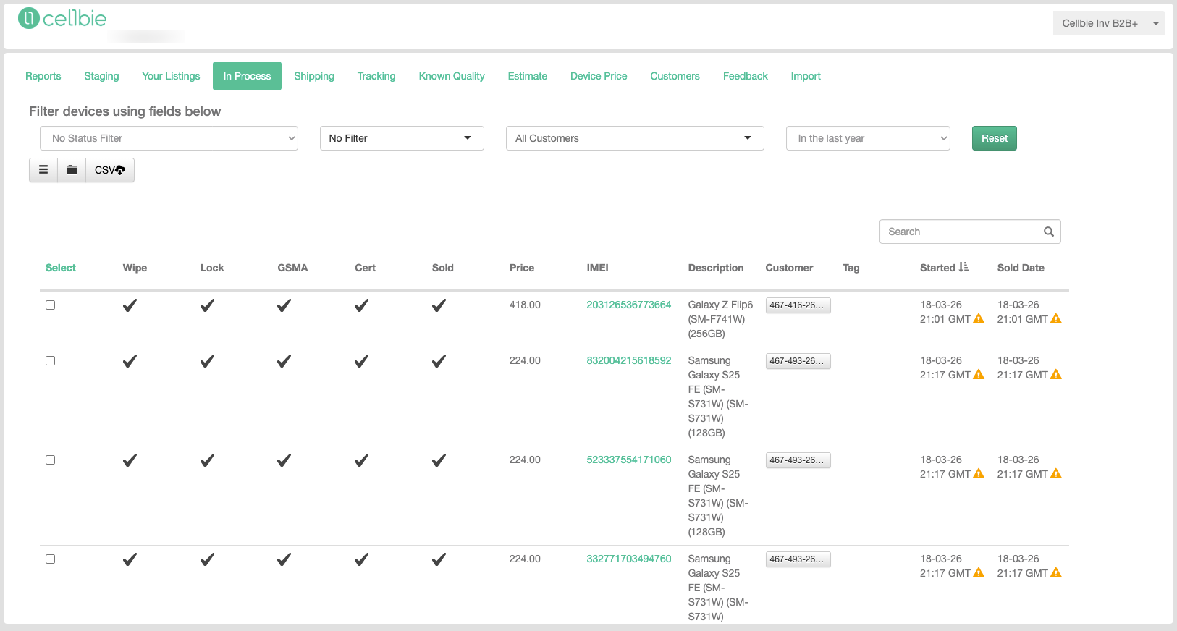Click Wipe checkmark for IMEI 832004215618592
The image size is (1177, 631).
(x=130, y=361)
